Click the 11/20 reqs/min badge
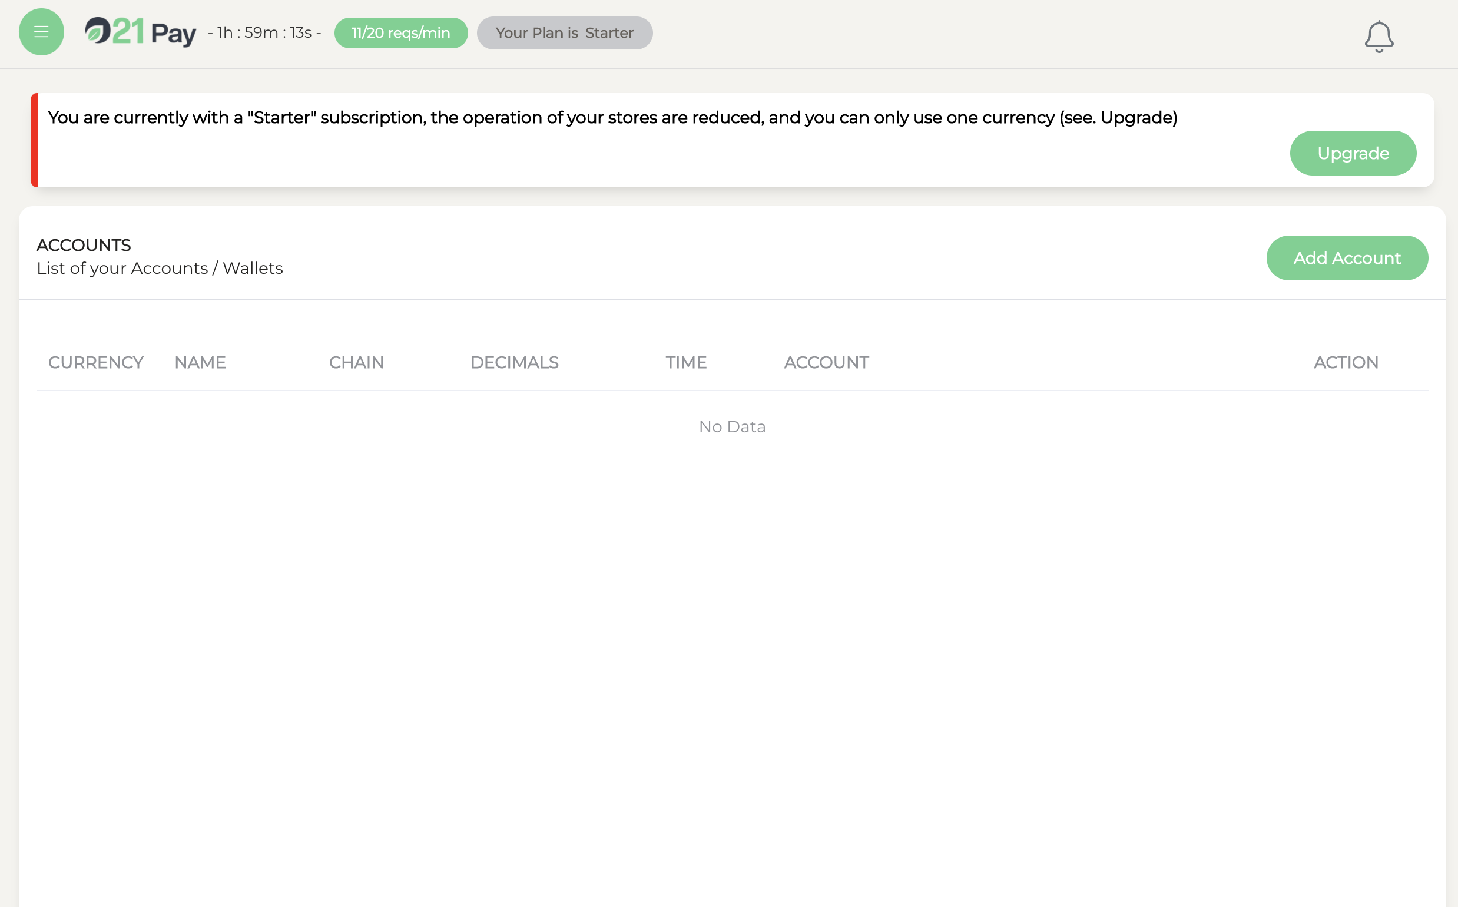This screenshot has height=907, width=1458. (x=400, y=33)
